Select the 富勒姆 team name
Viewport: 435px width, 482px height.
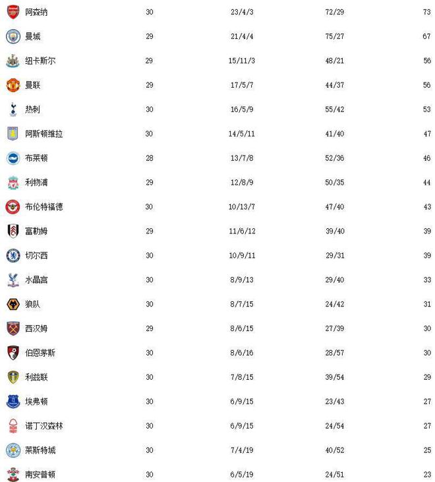pyautogui.click(x=36, y=231)
